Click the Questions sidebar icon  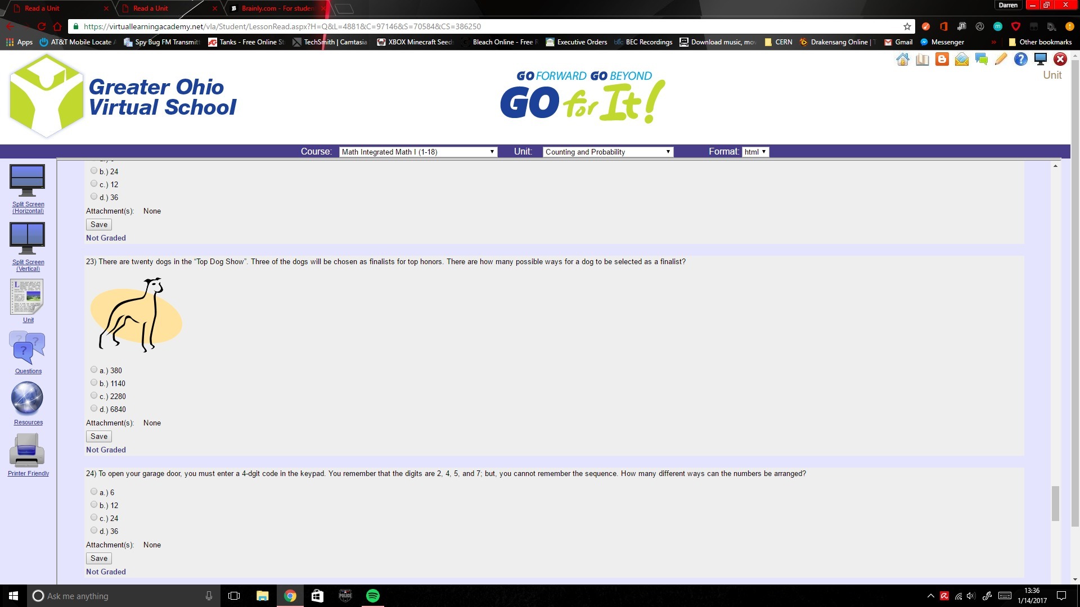click(27, 348)
